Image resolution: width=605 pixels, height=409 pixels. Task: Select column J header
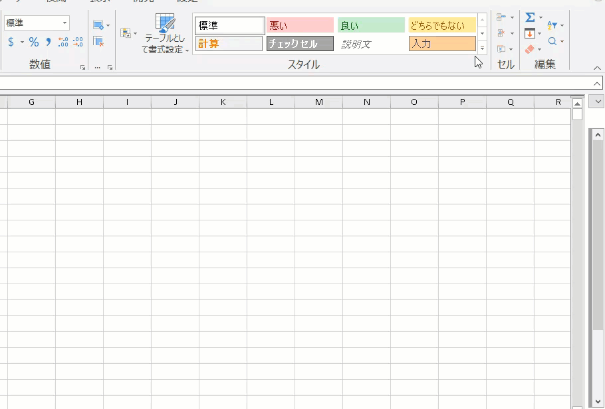pyautogui.click(x=175, y=102)
